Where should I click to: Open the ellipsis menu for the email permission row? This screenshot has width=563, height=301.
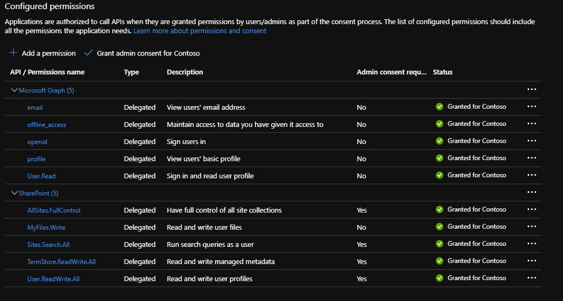click(x=531, y=107)
